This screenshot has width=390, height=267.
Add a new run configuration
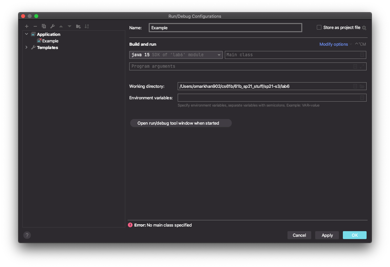click(x=26, y=26)
